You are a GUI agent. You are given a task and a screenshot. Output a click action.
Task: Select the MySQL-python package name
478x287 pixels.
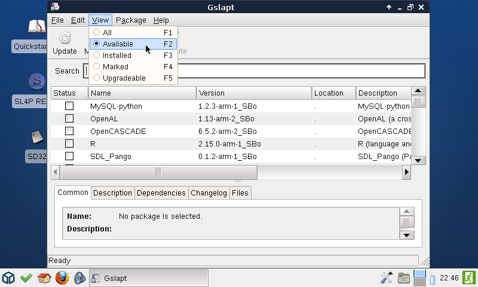[116, 106]
